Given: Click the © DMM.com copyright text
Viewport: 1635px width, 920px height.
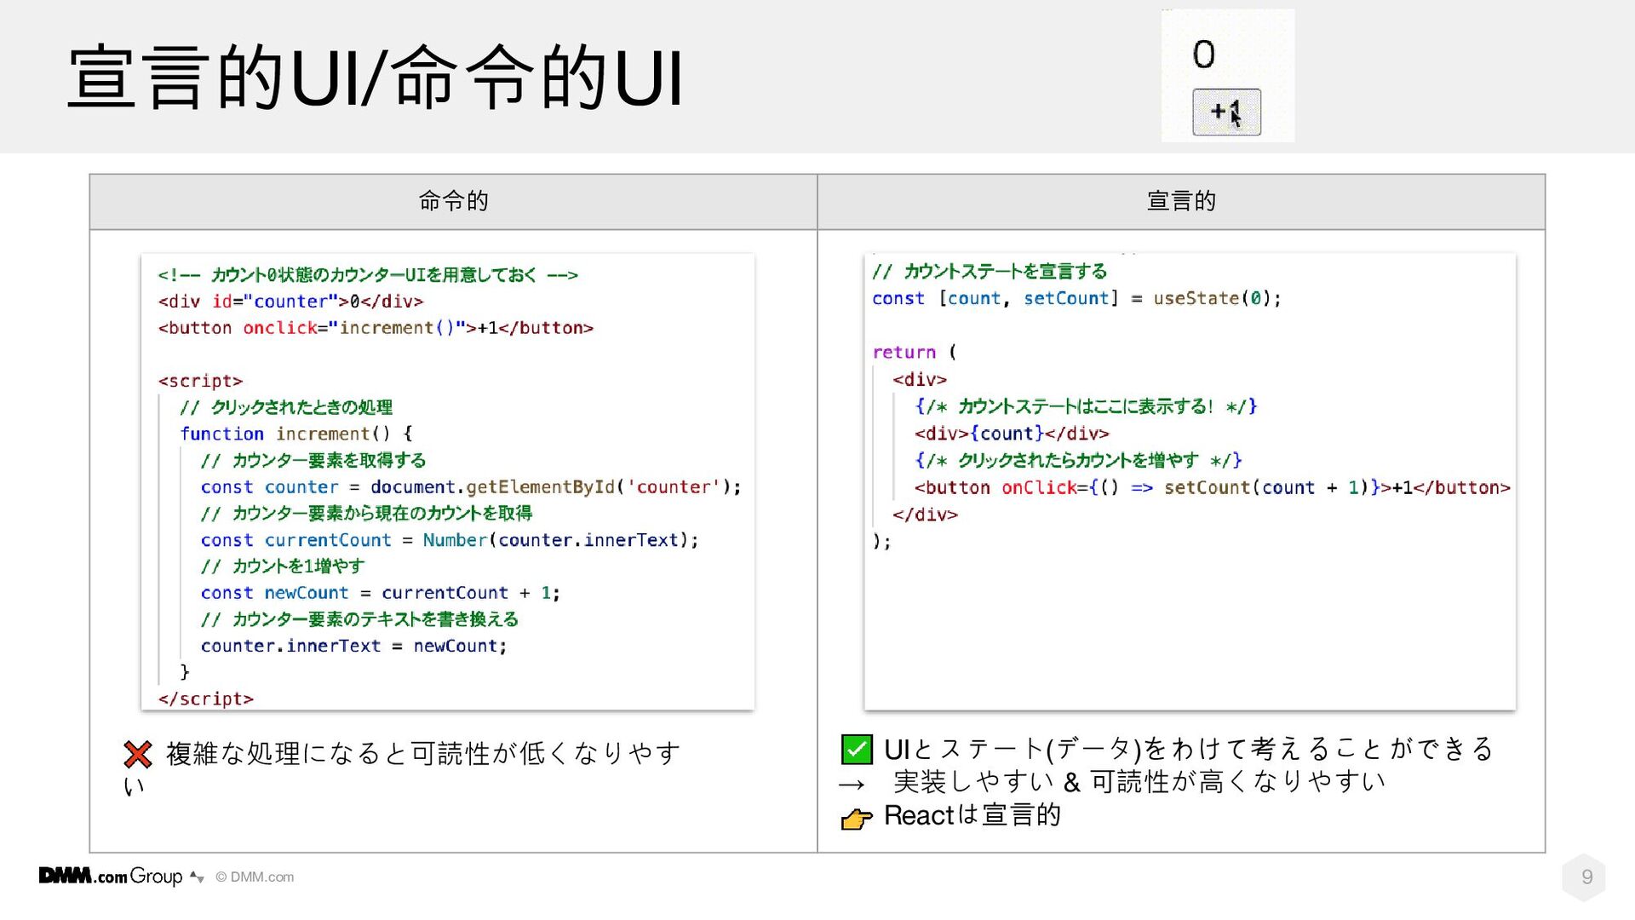Looking at the screenshot, I should click(x=255, y=877).
